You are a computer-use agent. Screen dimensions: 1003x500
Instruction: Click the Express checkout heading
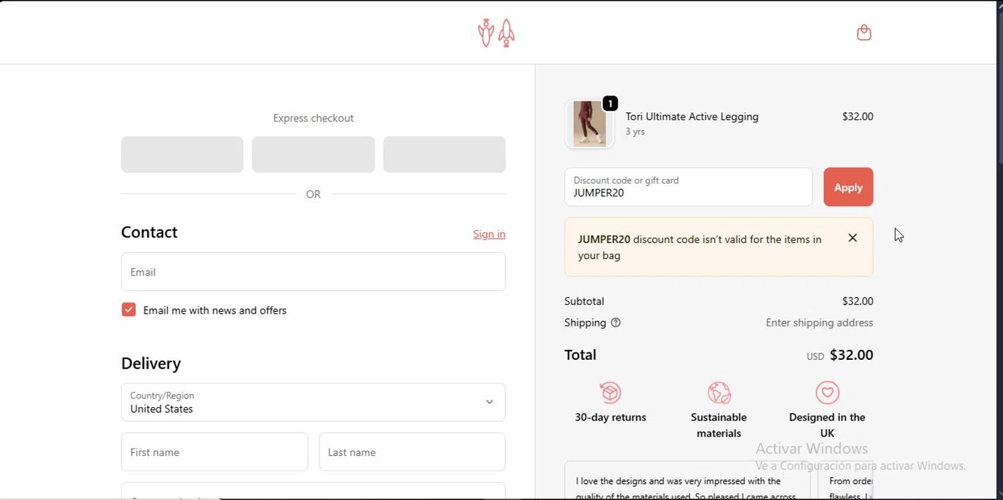click(313, 118)
